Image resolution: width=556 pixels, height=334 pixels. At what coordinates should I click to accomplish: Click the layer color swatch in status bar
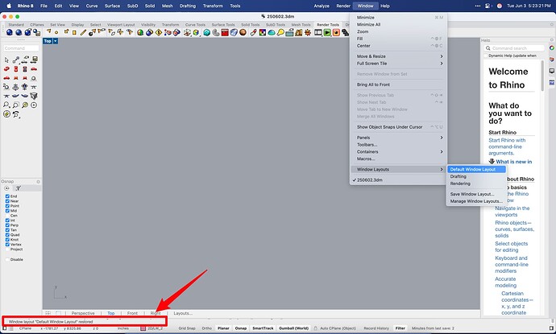click(x=143, y=328)
